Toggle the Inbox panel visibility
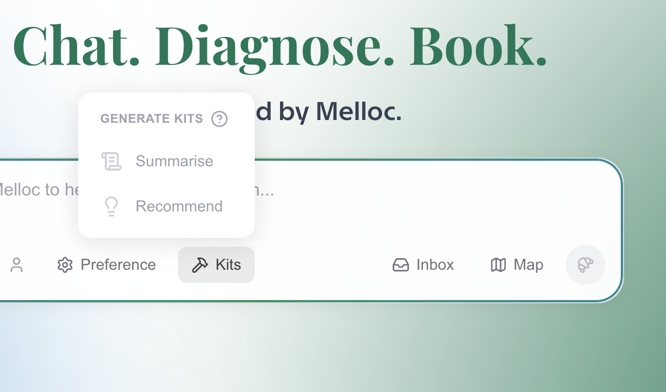 (422, 265)
